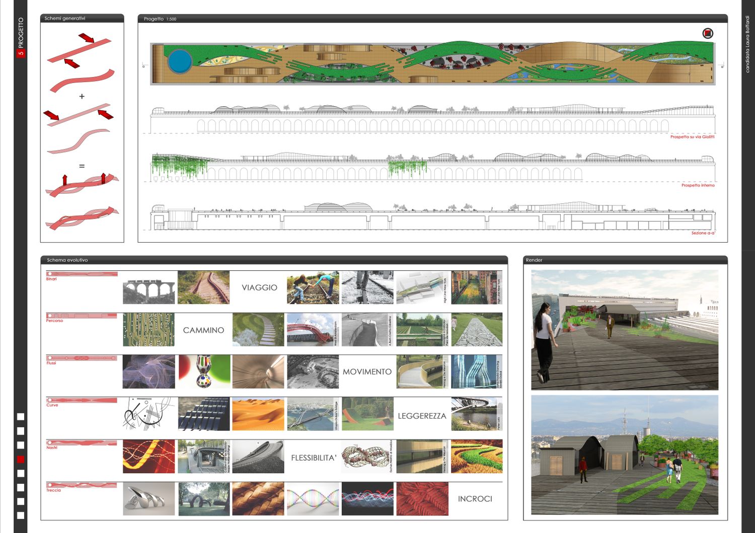755x533 pixels.
Task: Open the DNA double helix thumbnail
Action: tap(313, 499)
